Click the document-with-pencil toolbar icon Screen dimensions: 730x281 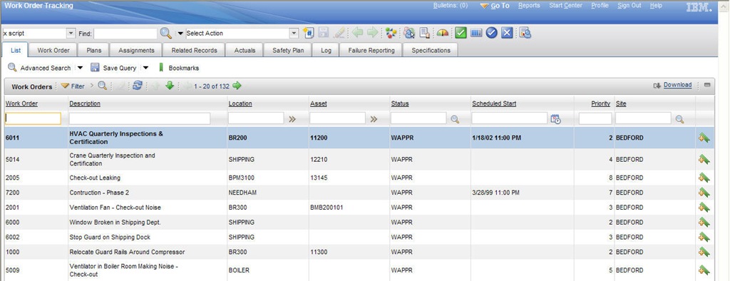425,33
